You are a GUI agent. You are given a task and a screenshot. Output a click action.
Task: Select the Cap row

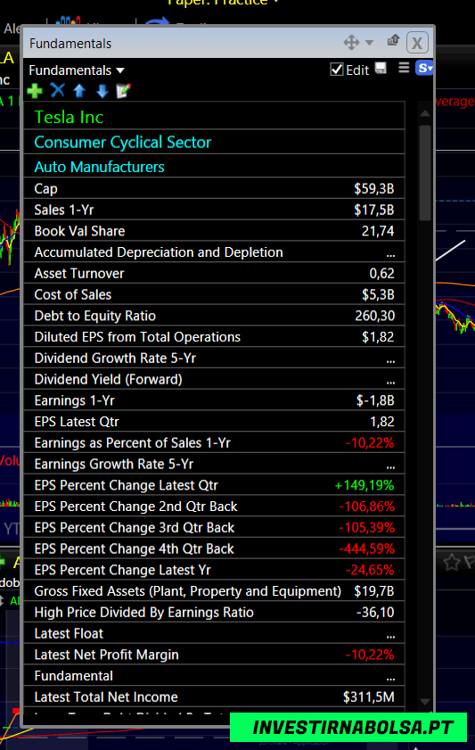[214, 188]
